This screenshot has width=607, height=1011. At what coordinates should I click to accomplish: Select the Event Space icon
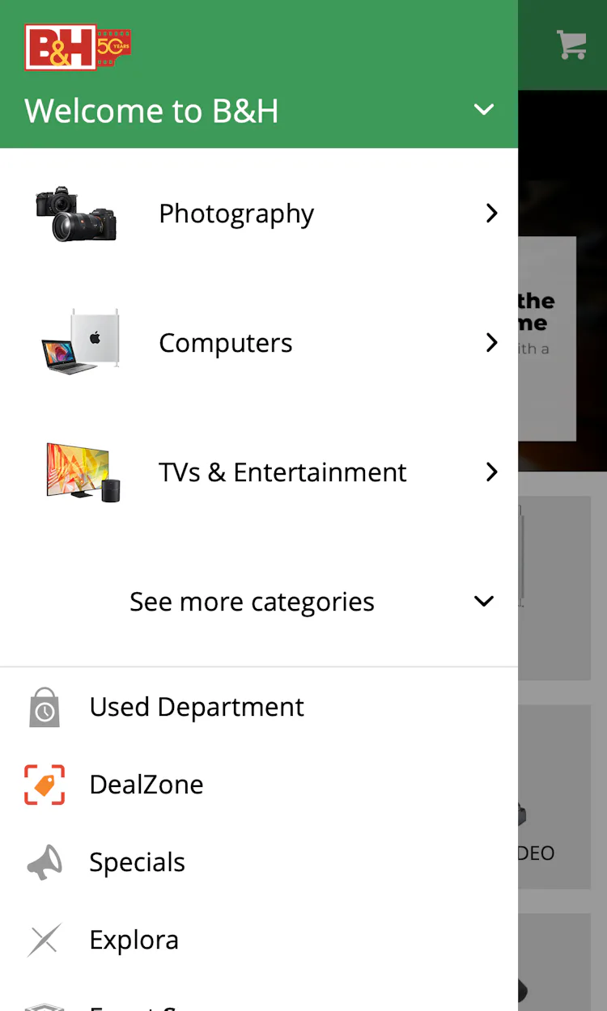[45, 1005]
